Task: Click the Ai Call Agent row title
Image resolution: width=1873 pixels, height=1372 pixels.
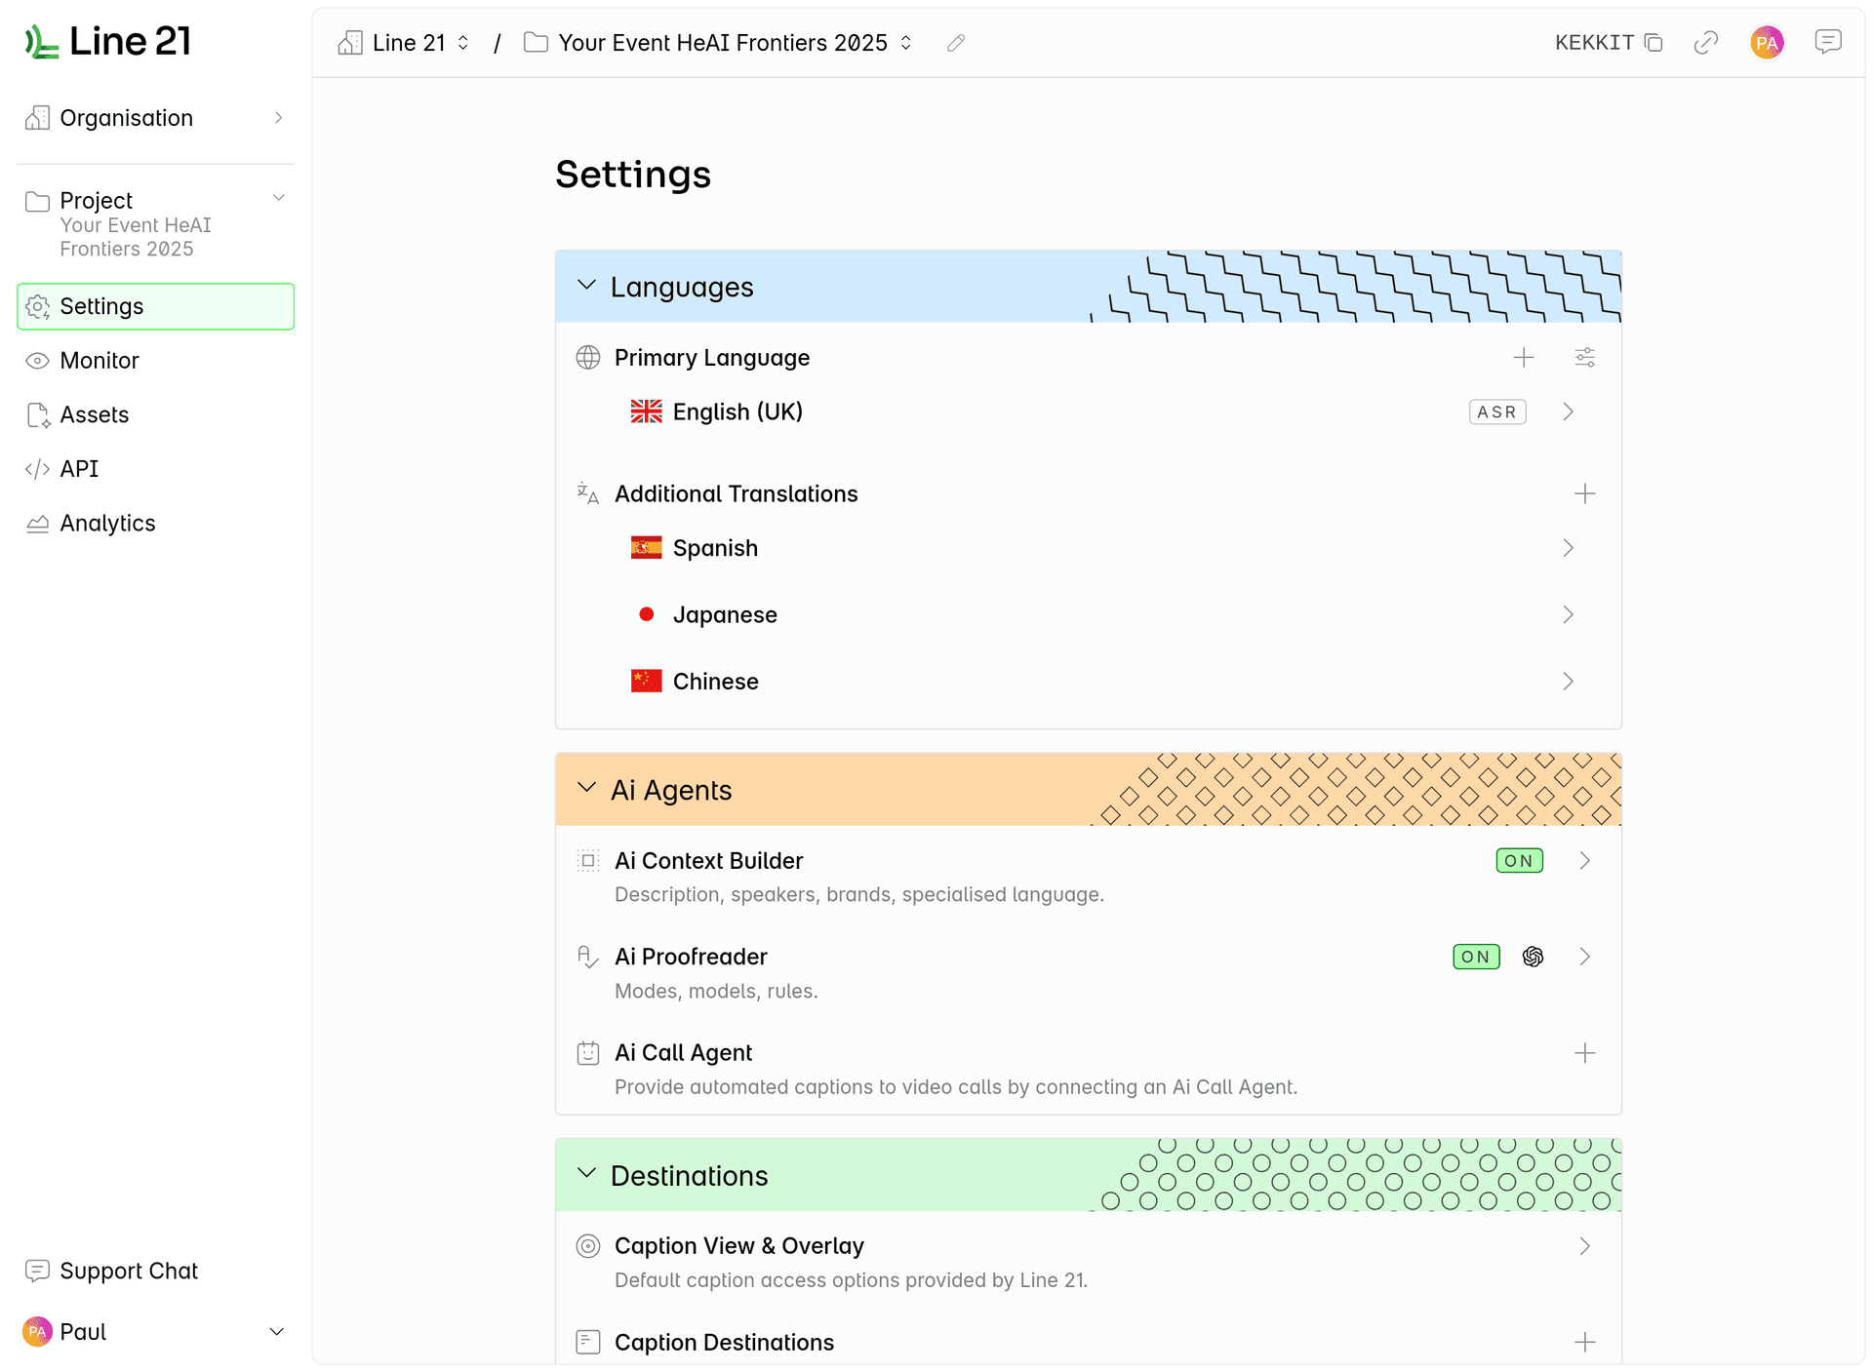Action: click(683, 1053)
